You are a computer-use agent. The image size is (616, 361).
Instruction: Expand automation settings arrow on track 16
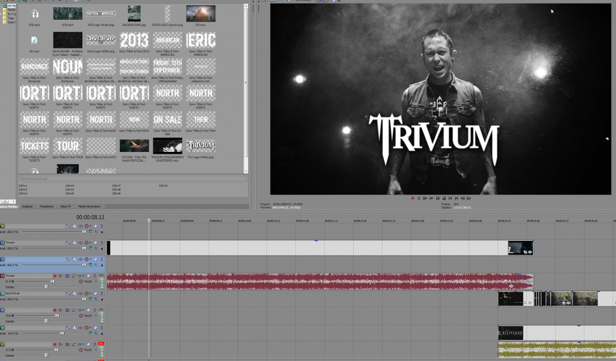tap(90, 327)
